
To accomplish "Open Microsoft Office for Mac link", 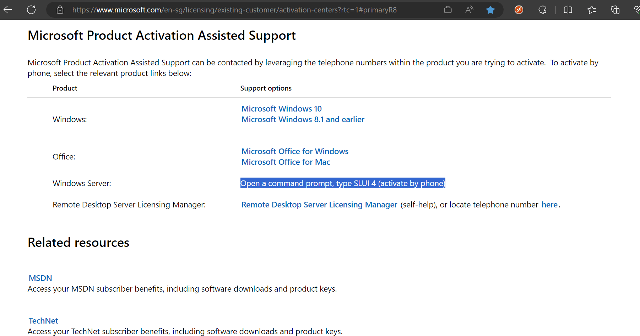I will click(286, 162).
